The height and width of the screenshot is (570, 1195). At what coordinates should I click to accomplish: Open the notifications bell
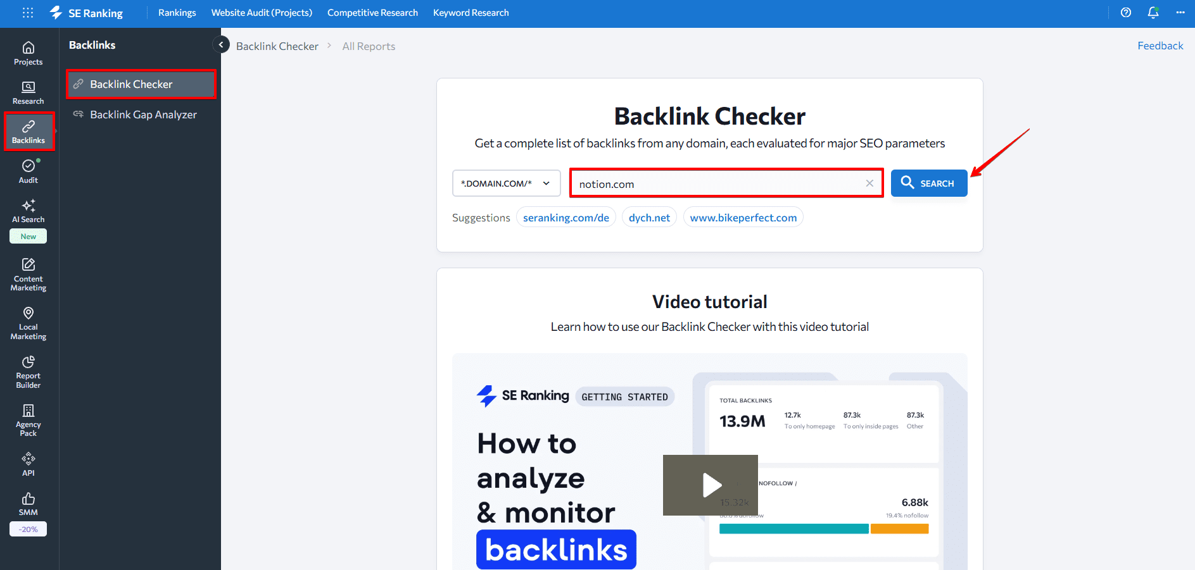[1153, 13]
